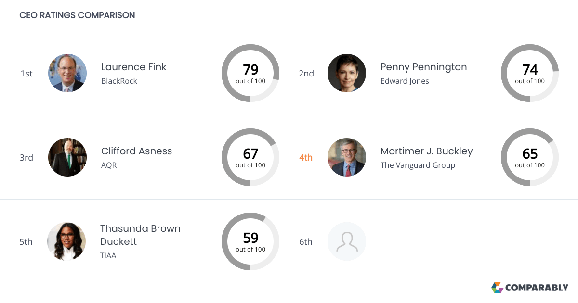Open the AQR company link
This screenshot has height=303, width=578.
[x=109, y=165]
